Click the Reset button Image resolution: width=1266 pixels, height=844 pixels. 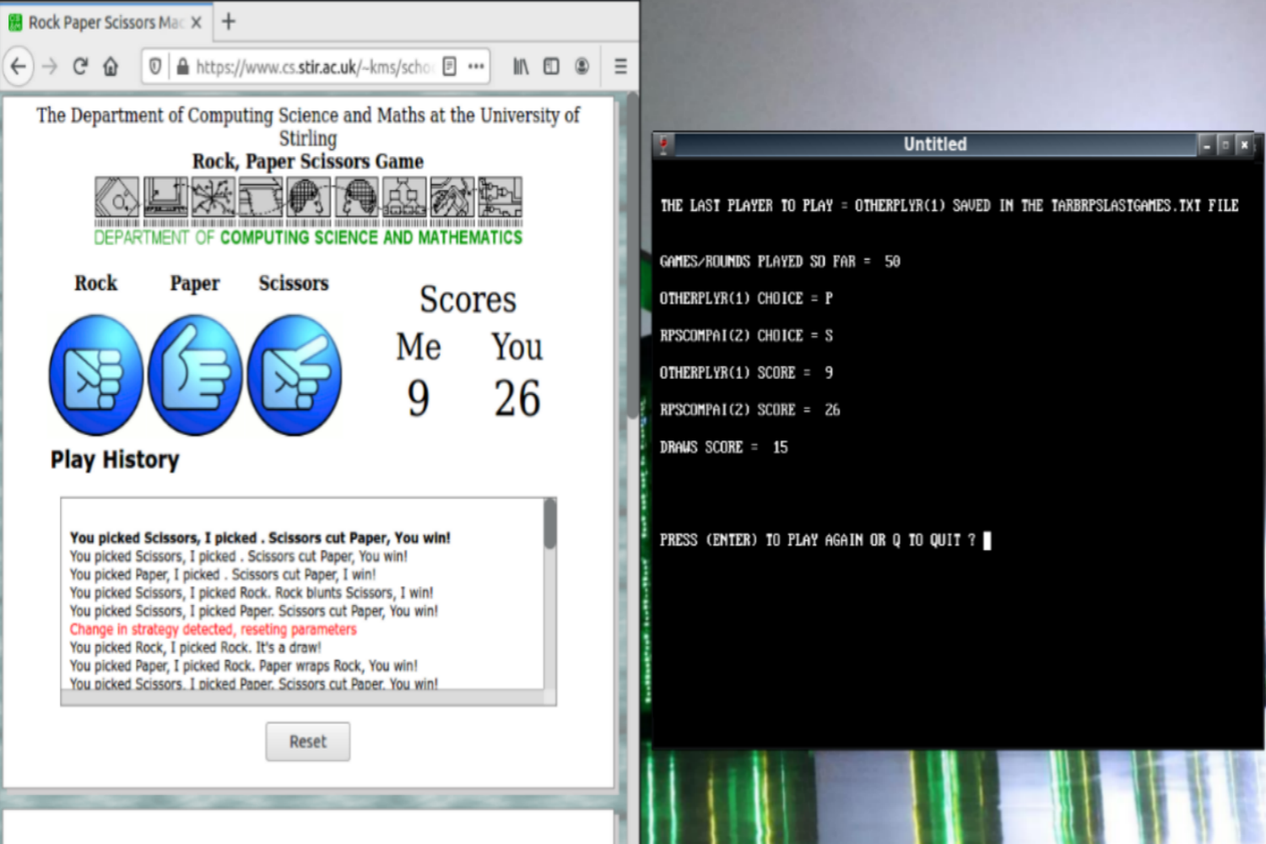308,742
